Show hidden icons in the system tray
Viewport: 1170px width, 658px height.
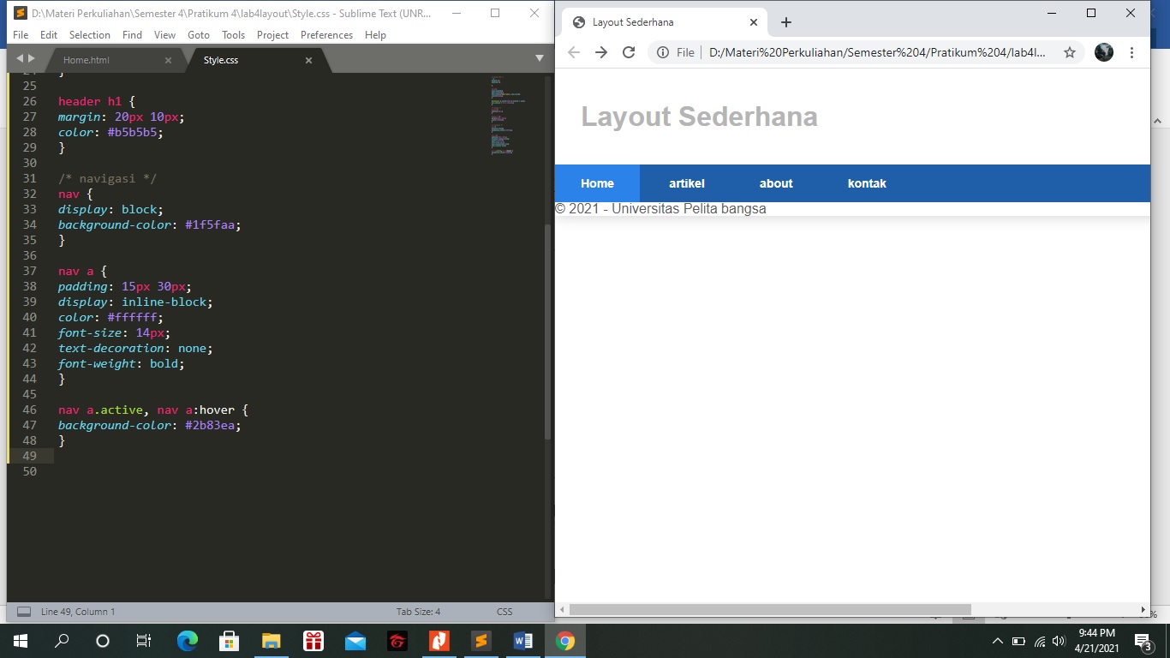click(x=998, y=640)
